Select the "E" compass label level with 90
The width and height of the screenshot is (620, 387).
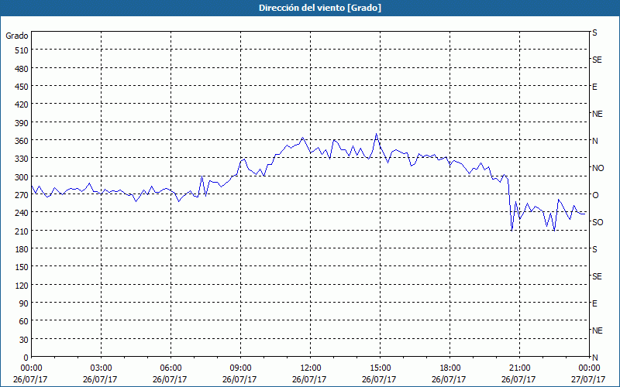point(594,303)
